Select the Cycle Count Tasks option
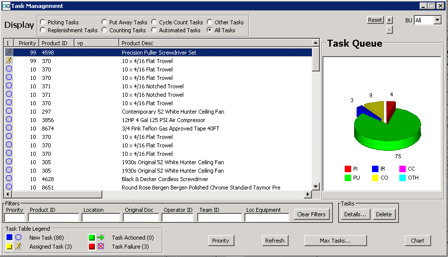This screenshot has height=257, width=448. 154,22
